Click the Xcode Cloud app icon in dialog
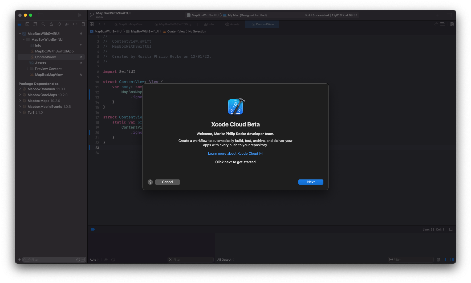471x283 pixels. click(x=236, y=106)
